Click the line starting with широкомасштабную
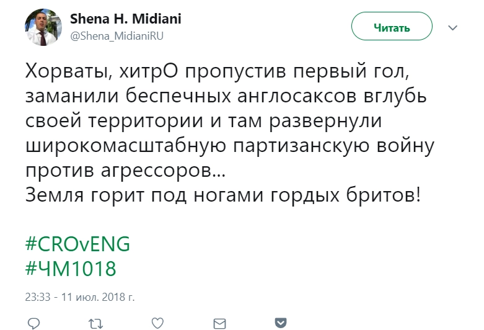 click(229, 146)
